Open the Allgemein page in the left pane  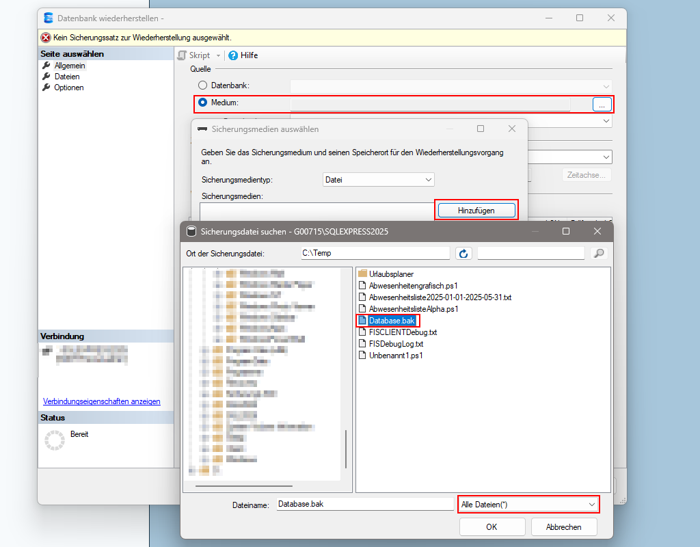coord(70,65)
